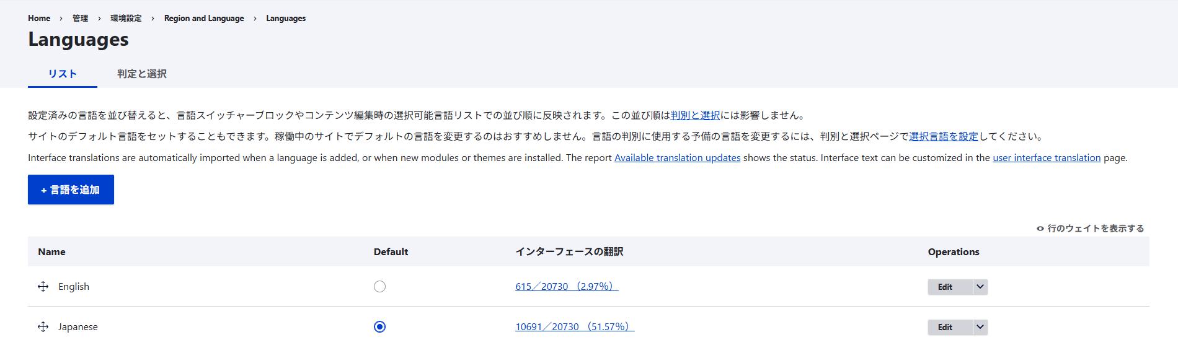Click the drag handle icon for Japanese
This screenshot has height=345, width=1178.
tap(43, 326)
